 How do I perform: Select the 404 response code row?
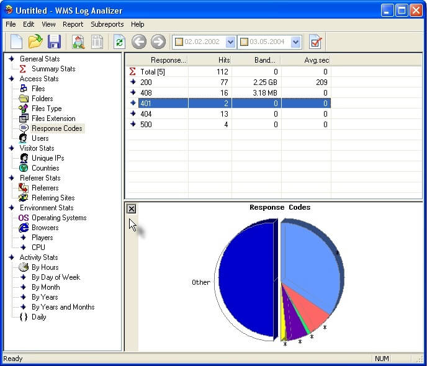point(229,114)
